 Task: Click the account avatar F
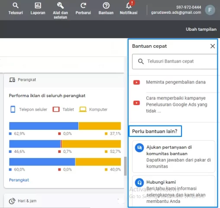coord(210,10)
